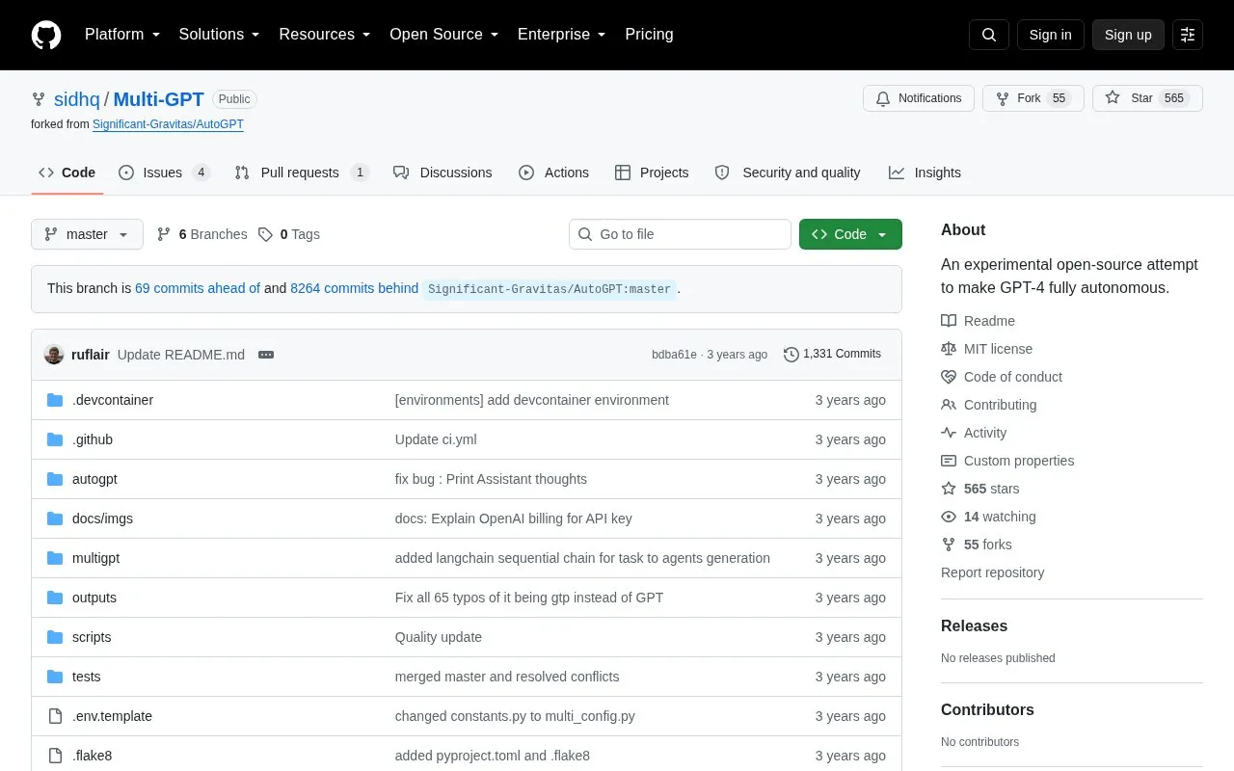Open the Significant-Gravitas/AutoGPT fork source link
The image size is (1234, 771).
pyautogui.click(x=168, y=124)
